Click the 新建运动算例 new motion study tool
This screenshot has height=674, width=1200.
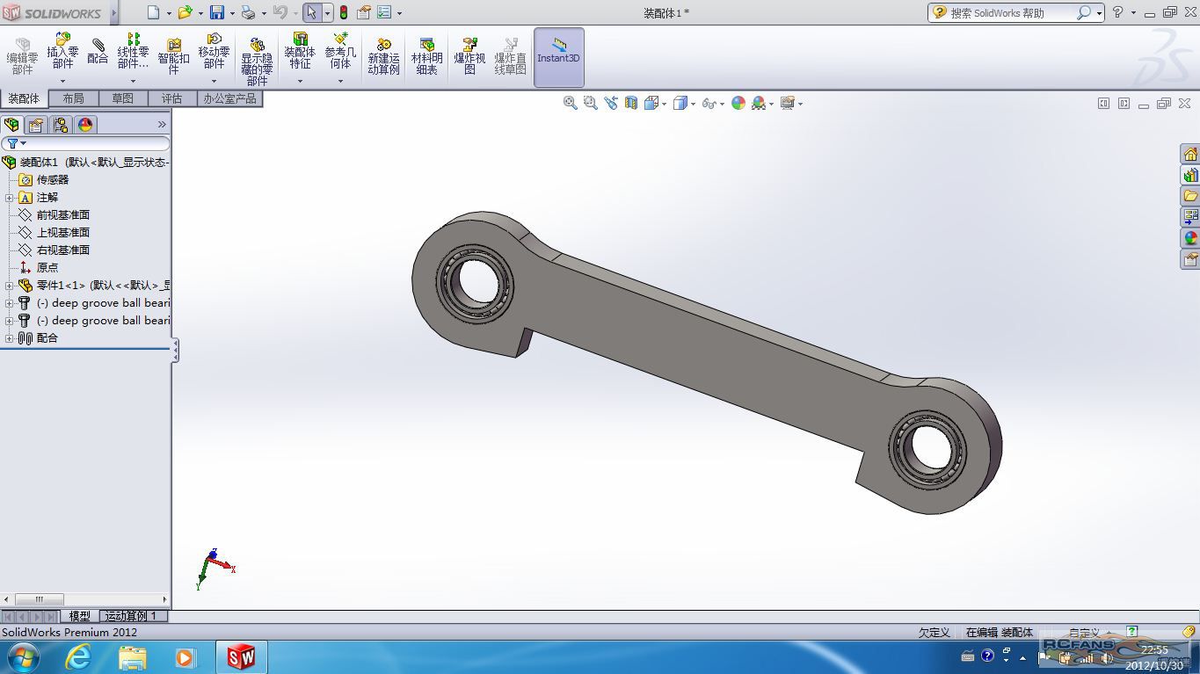[x=383, y=57]
